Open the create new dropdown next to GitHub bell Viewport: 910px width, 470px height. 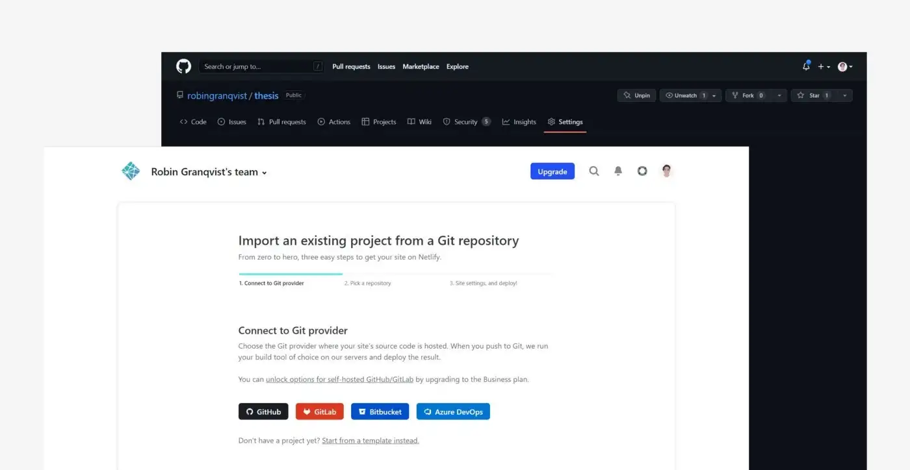pyautogui.click(x=822, y=66)
